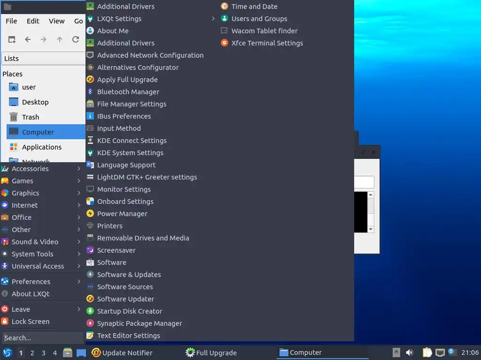Open the Go menu in file manager

click(x=78, y=21)
